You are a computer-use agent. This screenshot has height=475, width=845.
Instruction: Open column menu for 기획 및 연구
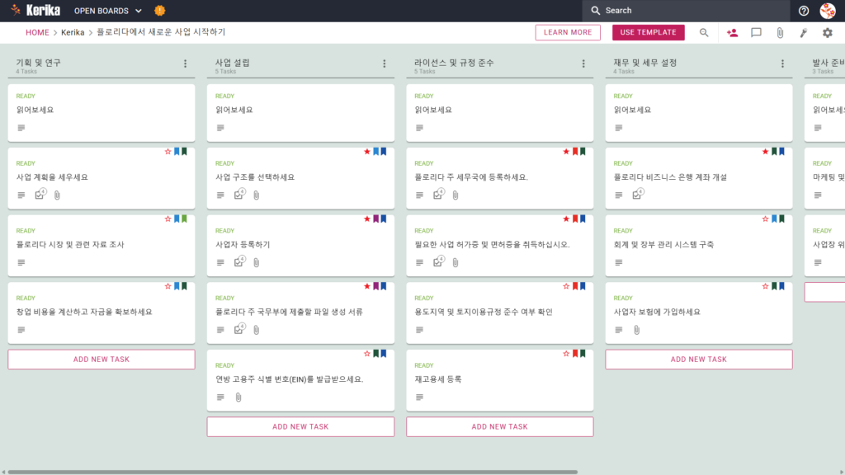[186, 63]
